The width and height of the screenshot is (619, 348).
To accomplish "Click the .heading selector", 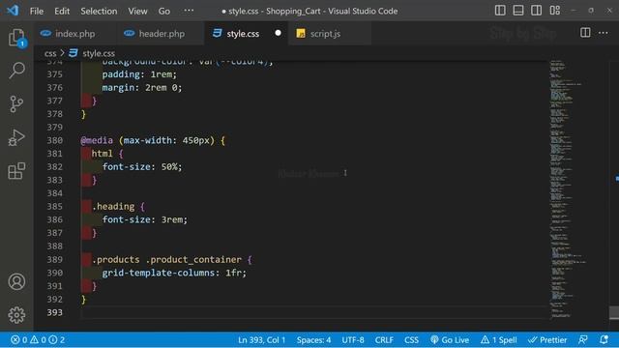I will pyautogui.click(x=113, y=206).
